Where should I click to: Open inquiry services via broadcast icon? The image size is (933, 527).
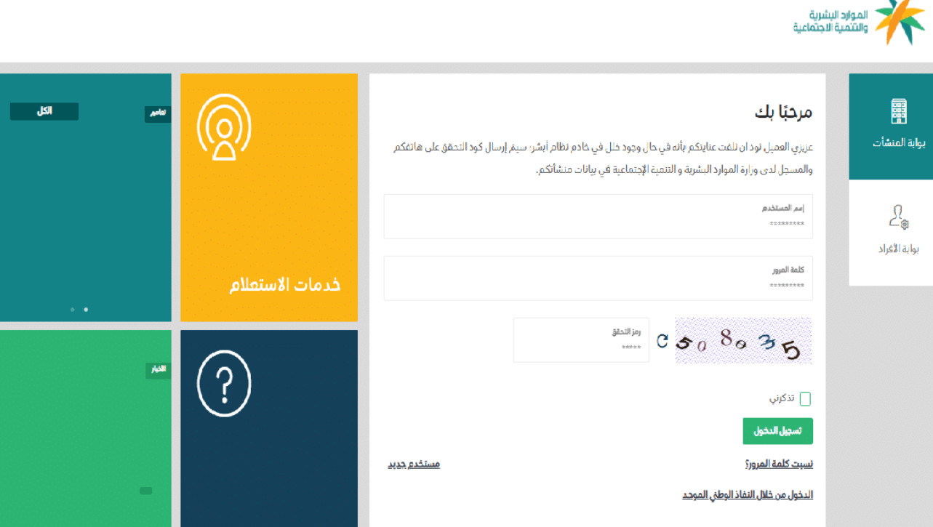[x=224, y=127]
